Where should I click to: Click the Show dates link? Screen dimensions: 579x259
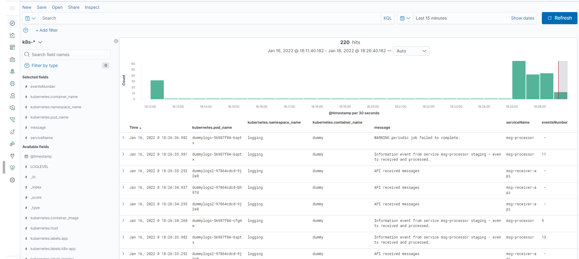pyautogui.click(x=522, y=18)
